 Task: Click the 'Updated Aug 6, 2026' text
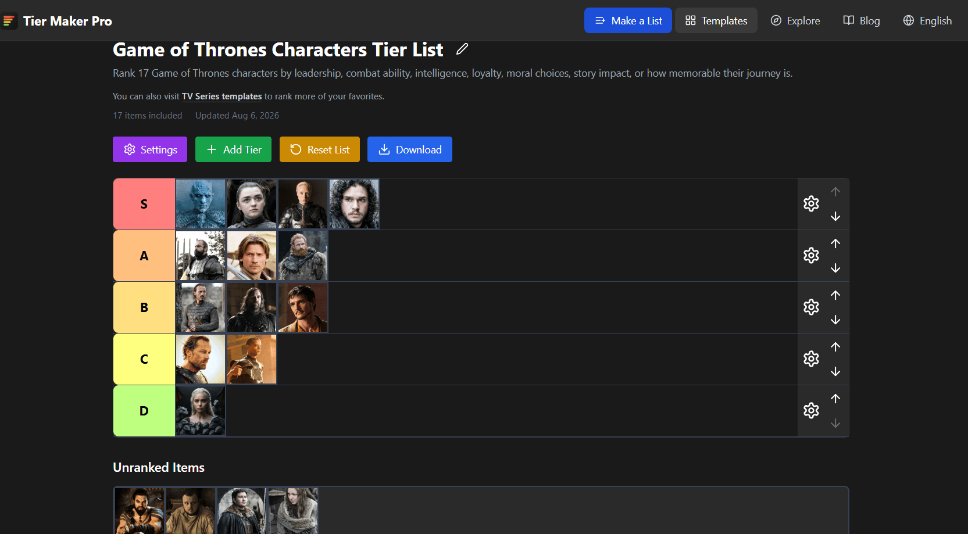(237, 116)
